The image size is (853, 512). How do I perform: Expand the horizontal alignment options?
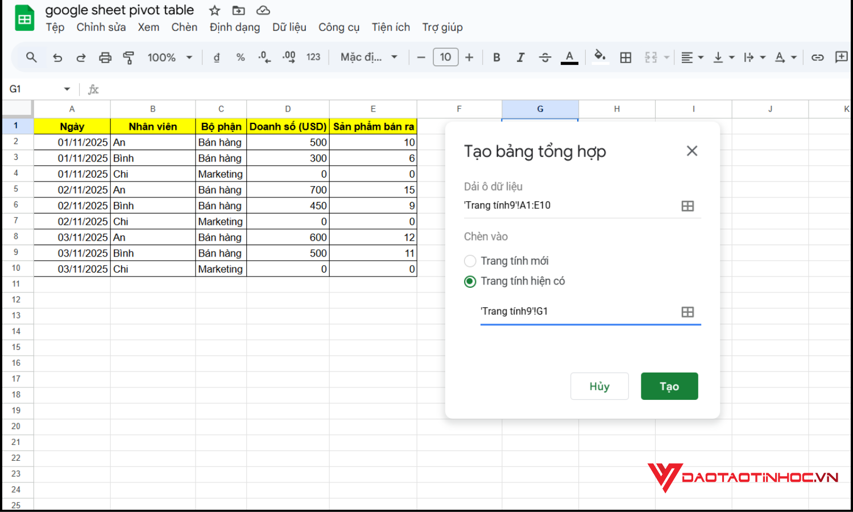pyautogui.click(x=700, y=57)
